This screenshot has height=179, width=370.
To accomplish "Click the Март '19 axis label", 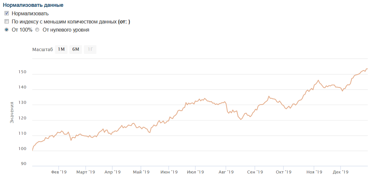I will coord(86,172).
